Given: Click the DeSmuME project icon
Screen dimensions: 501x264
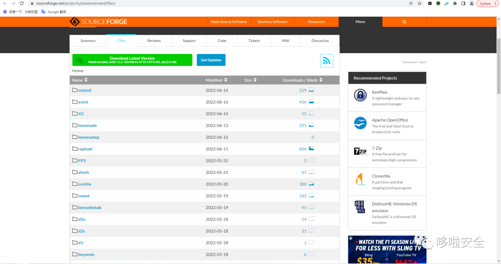Looking at the screenshot, I should (x=360, y=207).
